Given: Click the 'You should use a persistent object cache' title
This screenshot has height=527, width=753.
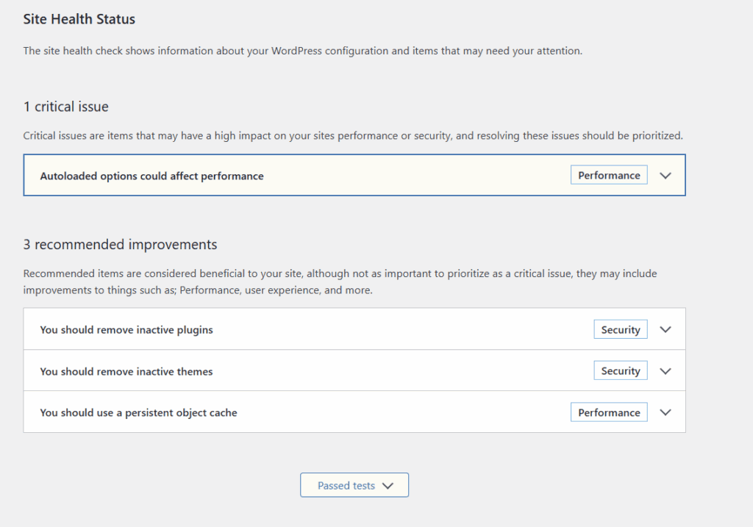Looking at the screenshot, I should (138, 413).
